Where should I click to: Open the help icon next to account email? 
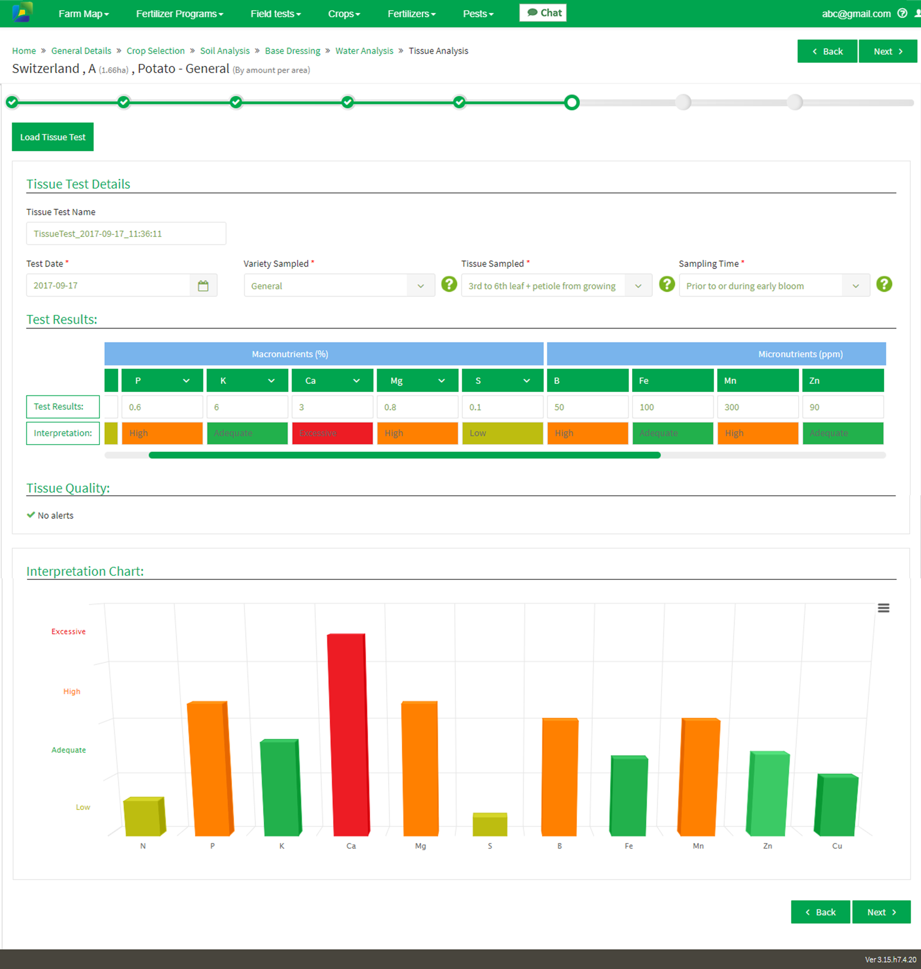coord(902,13)
